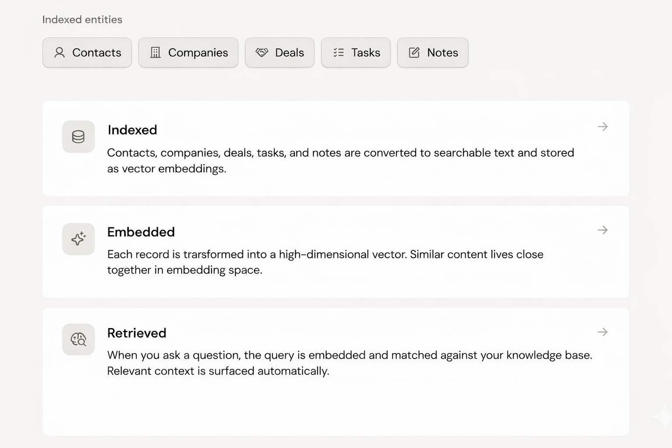Click the Retrieved heading text
672x448 pixels.
point(136,333)
